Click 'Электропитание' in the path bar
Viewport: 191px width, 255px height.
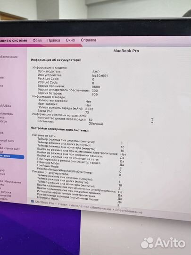(129, 211)
